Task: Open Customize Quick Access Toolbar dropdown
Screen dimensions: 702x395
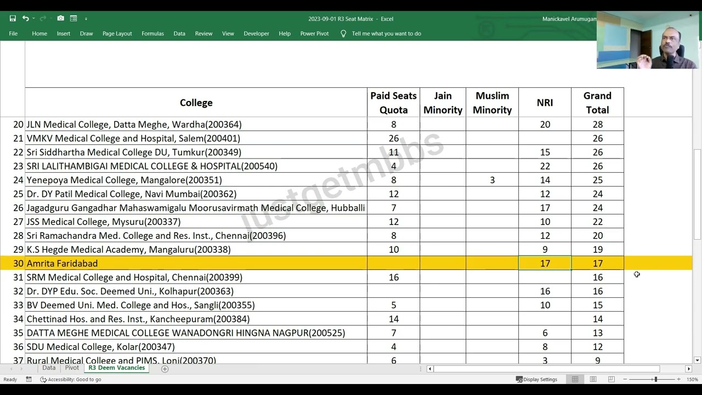Action: click(x=86, y=19)
